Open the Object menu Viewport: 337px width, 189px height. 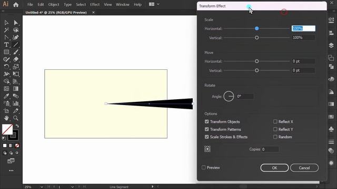[x=54, y=5]
